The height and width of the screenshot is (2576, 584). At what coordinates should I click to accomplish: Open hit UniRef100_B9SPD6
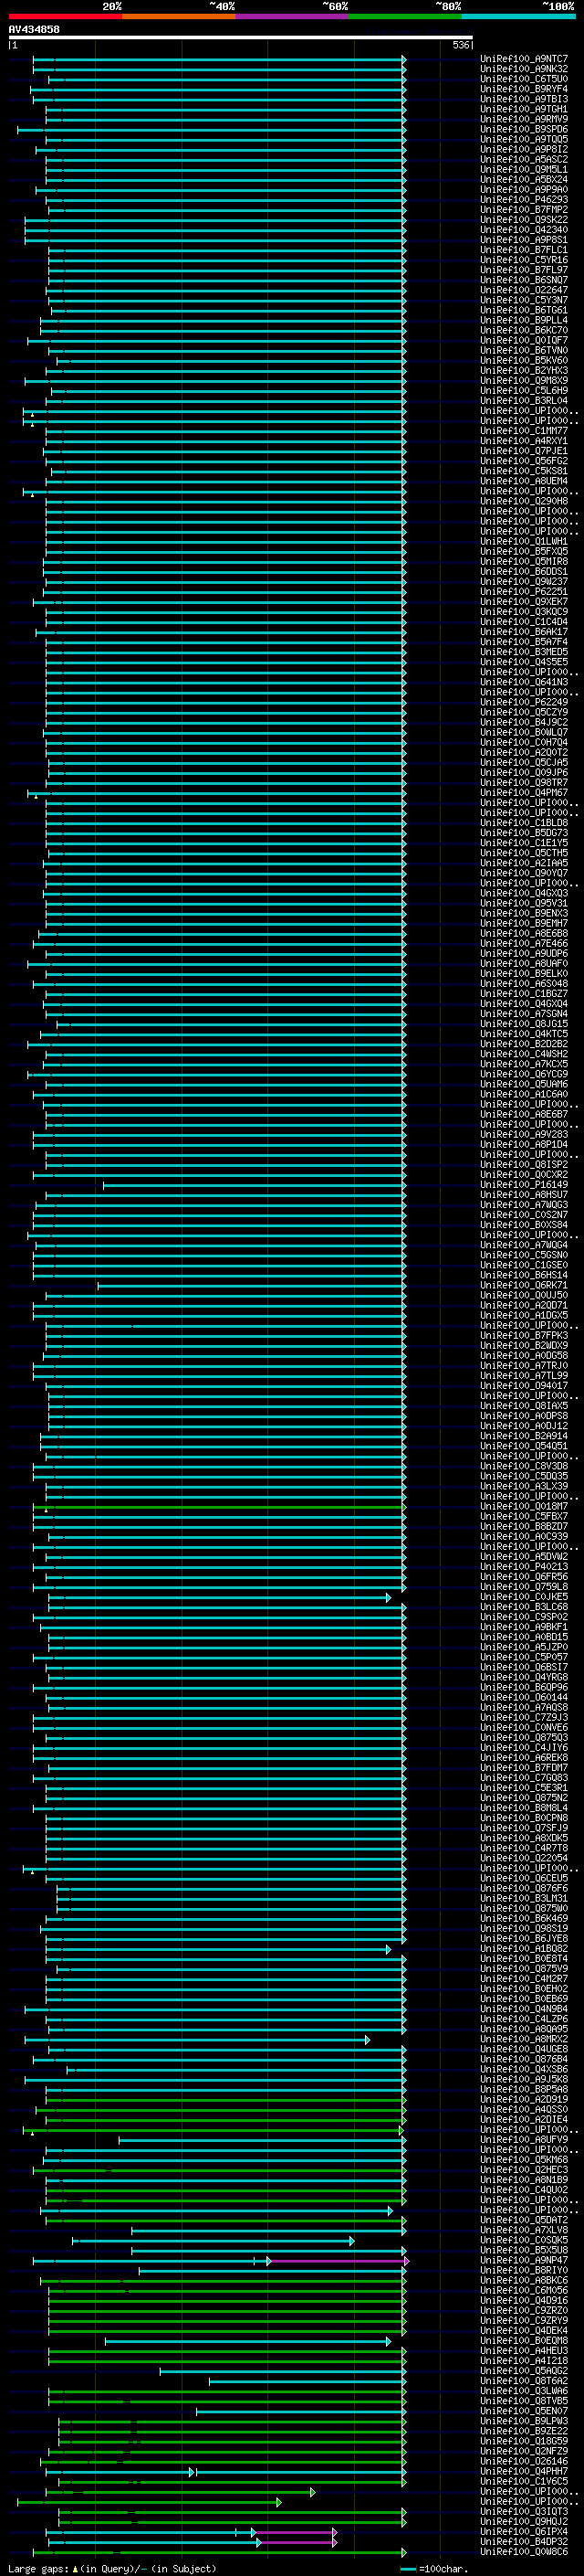coord(524,129)
